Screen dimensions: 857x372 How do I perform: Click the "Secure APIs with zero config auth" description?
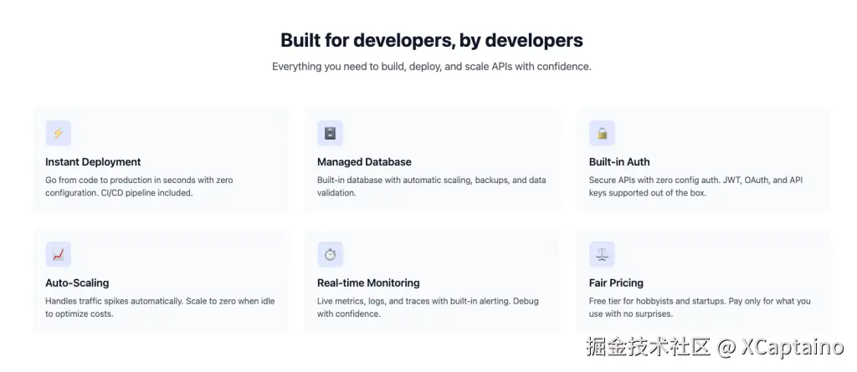[x=695, y=186]
